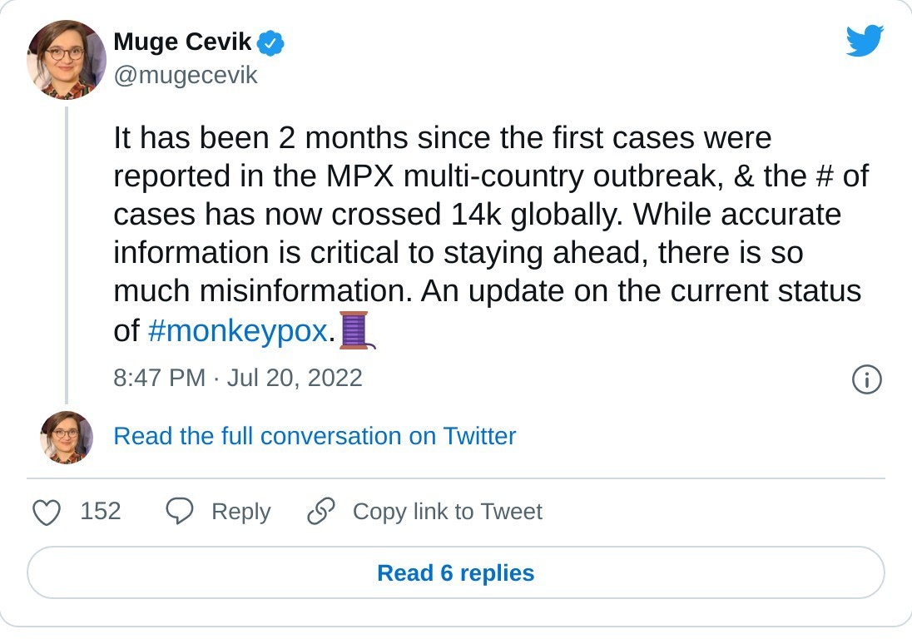
Task: Open the tweet via its timestamp
Action: 238,378
